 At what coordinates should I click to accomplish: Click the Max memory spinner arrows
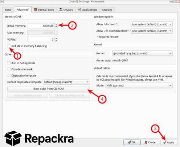pyautogui.click(x=56, y=32)
